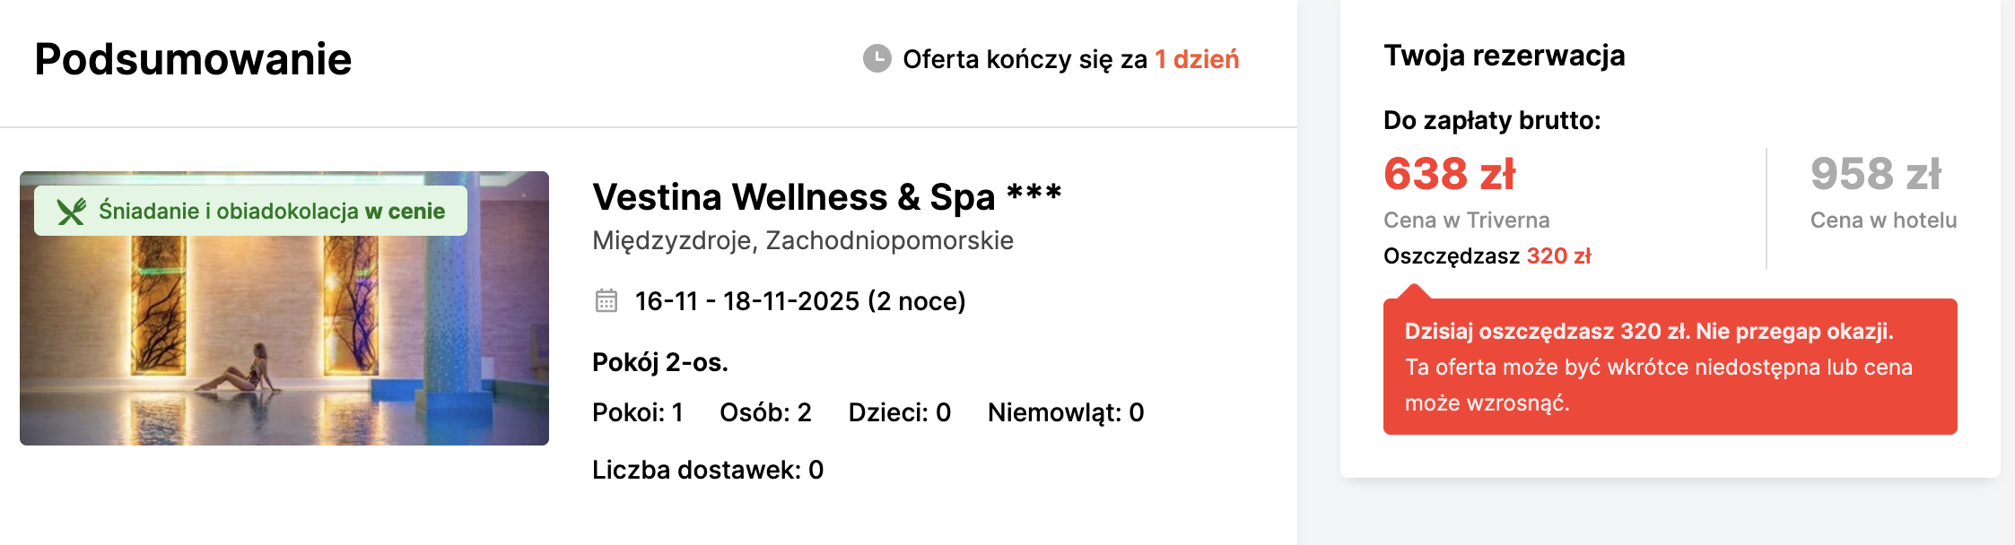Viewport: 2015px width, 545px height.
Task: Click the Oszczędzasz 320 zł savings text
Action: (1489, 255)
